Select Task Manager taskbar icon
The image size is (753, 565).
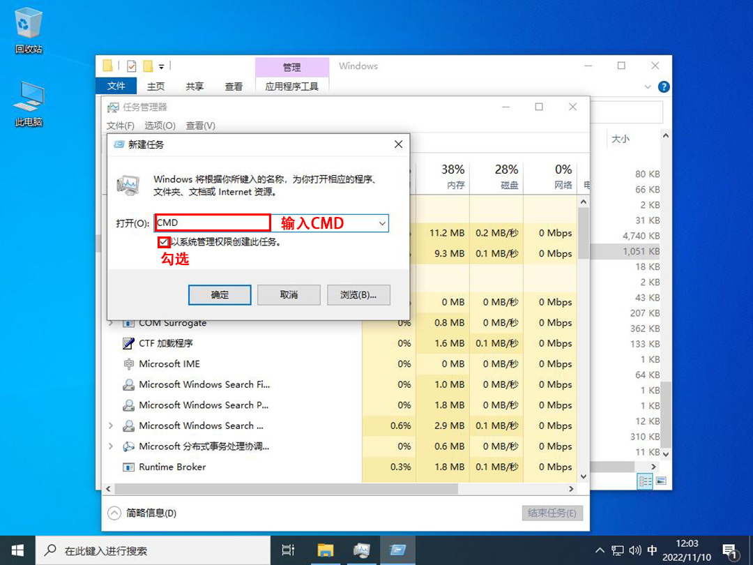tap(362, 550)
